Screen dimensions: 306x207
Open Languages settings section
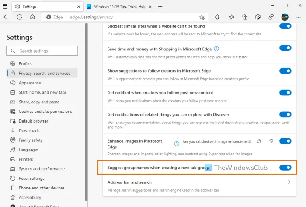(42, 150)
